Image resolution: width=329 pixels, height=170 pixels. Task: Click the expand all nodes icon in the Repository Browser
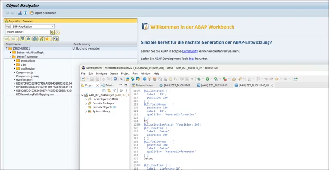[x=23, y=39]
